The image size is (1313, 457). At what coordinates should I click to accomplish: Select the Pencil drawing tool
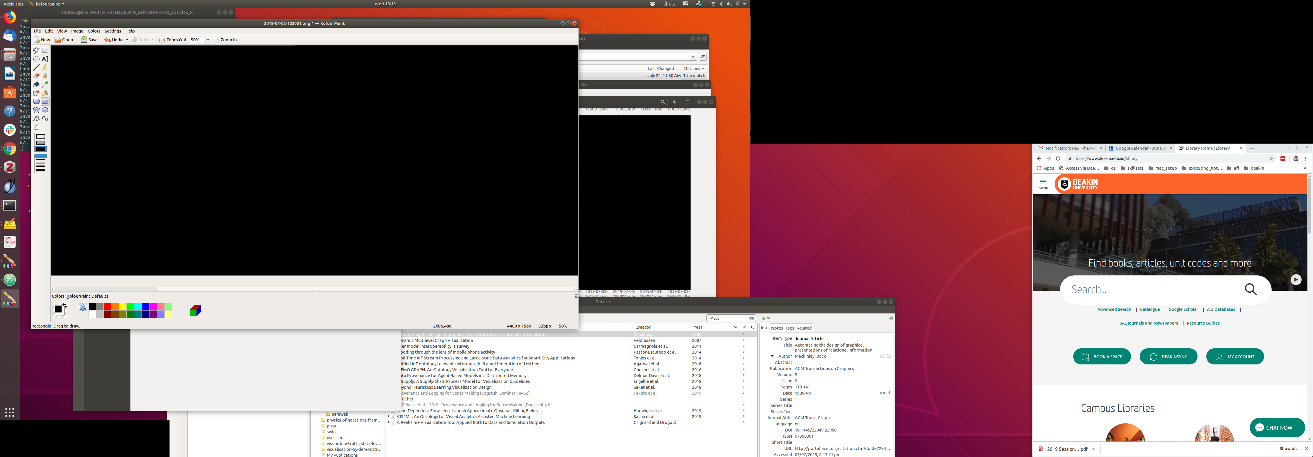tap(45, 67)
